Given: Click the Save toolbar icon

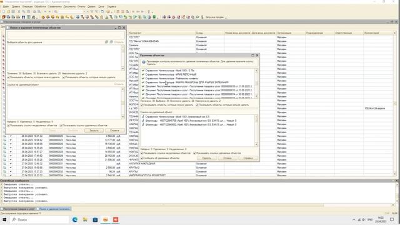Looking at the screenshot, I should coord(13,11).
